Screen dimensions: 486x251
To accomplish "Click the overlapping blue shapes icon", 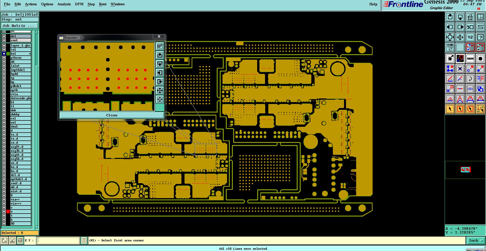I will (x=480, y=89).
